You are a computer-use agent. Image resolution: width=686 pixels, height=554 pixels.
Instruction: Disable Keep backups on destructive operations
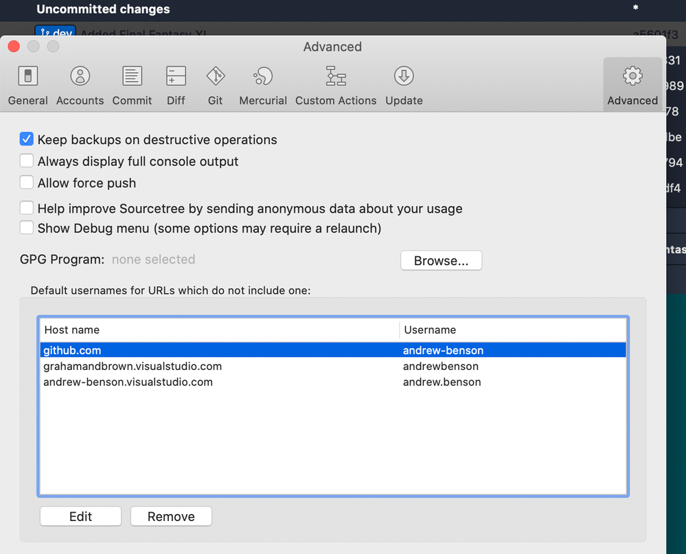[26, 139]
